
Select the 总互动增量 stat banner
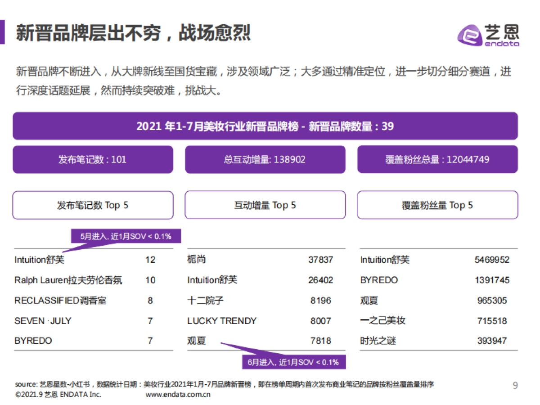[x=265, y=159]
